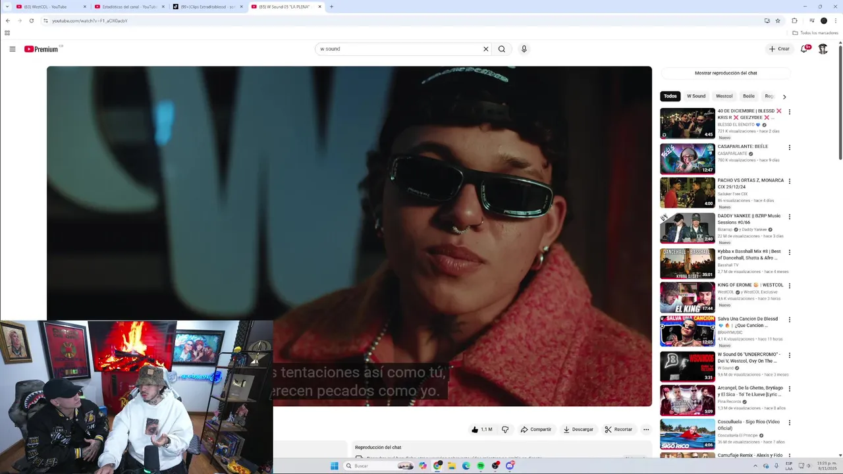Open the YouTube guide hamburger menu
843x474 pixels.
pos(12,49)
